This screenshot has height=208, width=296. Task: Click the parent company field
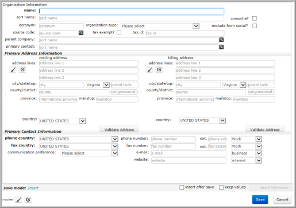point(129,40)
